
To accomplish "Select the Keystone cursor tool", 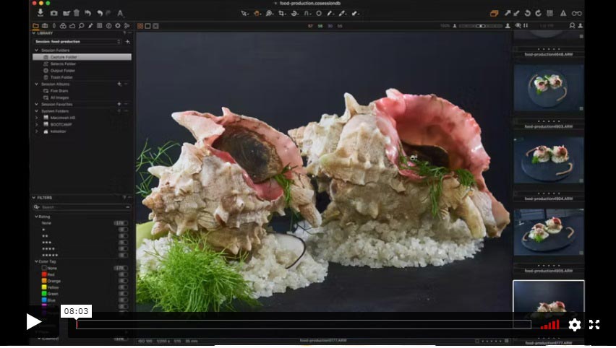I will [x=307, y=13].
